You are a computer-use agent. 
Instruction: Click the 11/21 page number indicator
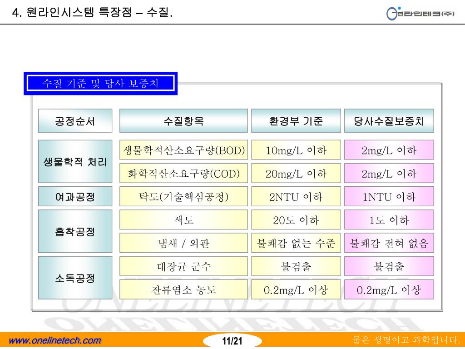click(232, 341)
